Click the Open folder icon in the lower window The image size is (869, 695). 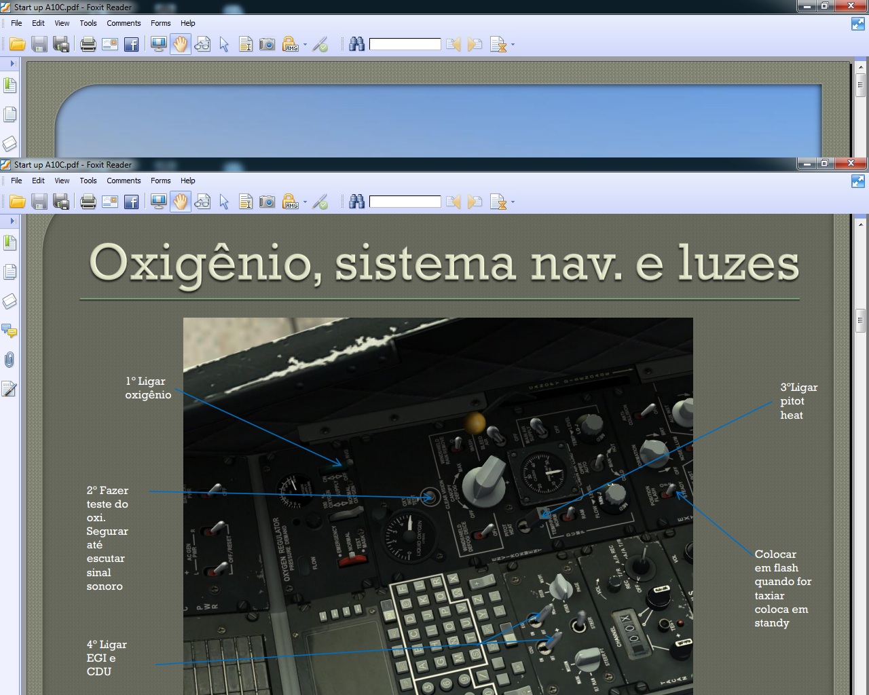[18, 202]
